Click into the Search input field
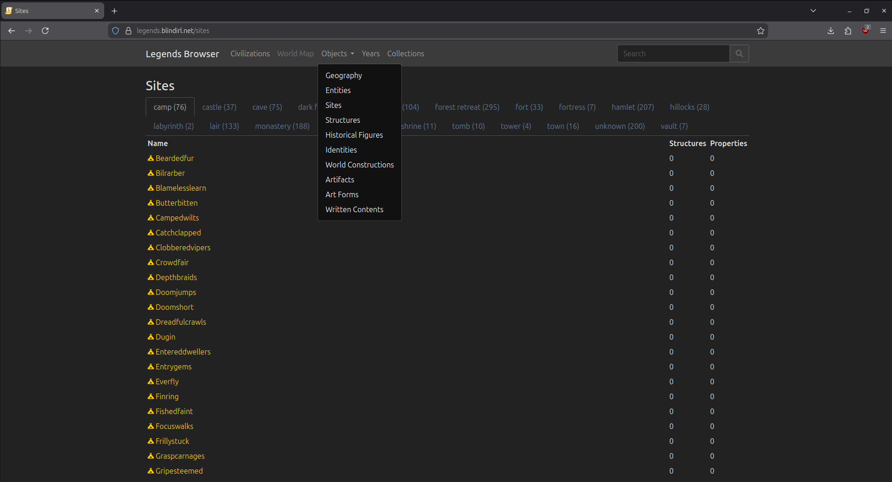Screen dimensions: 892x482 (673, 54)
